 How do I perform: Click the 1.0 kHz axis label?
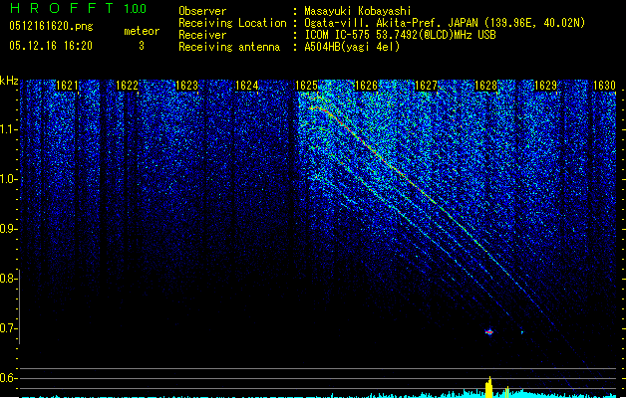(8, 179)
